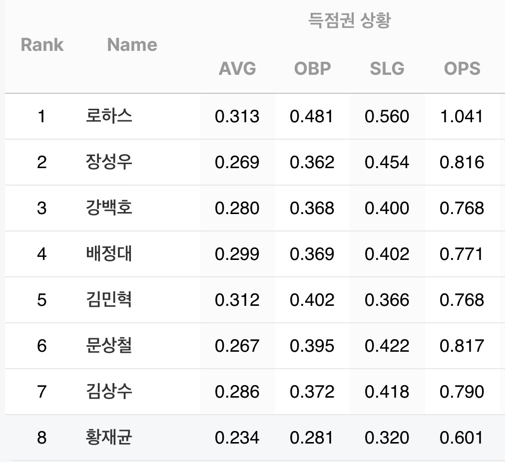Click the 득점권 상황 group header
Image resolution: width=505 pixels, height=462 pixels.
click(350, 20)
